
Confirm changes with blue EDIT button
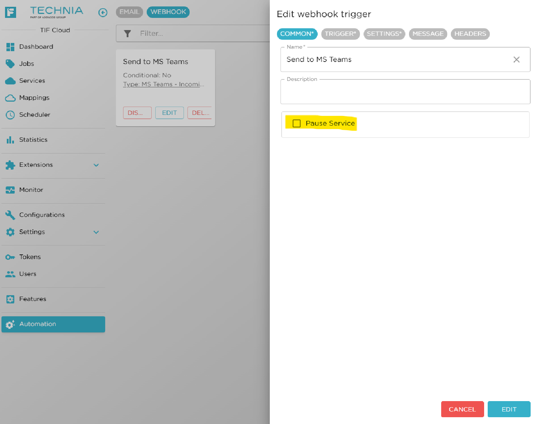(x=508, y=409)
